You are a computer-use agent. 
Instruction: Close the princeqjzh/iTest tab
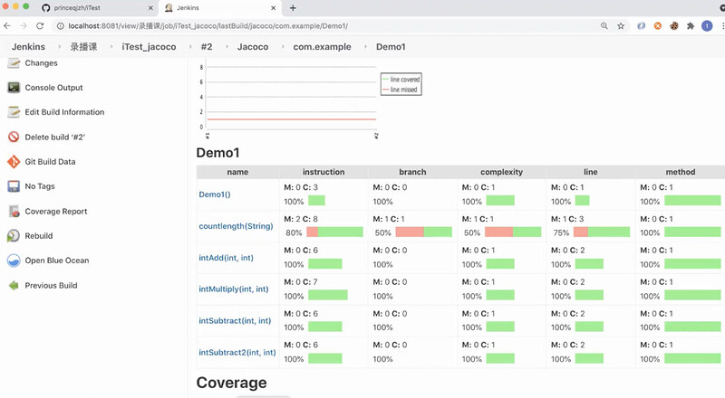pos(150,8)
